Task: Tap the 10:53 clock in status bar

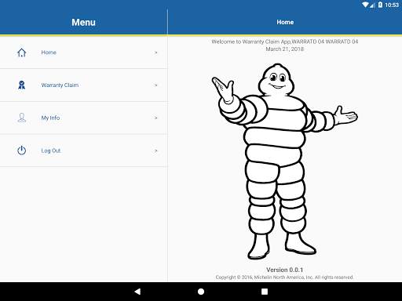Action: [392, 5]
